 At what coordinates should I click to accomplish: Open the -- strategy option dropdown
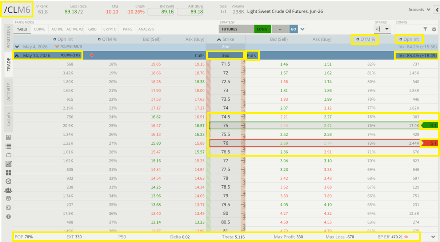click(x=280, y=29)
